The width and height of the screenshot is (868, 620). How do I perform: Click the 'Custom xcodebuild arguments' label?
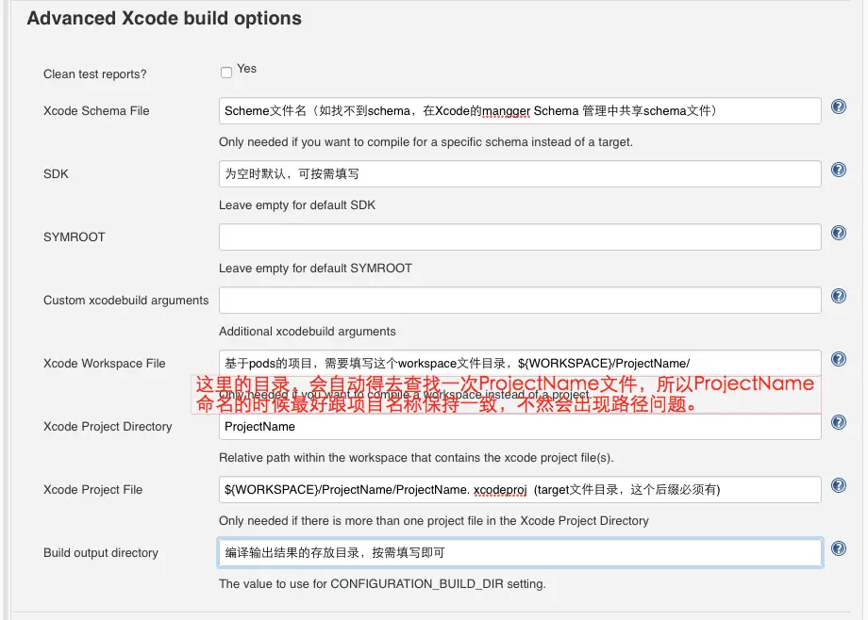tap(126, 300)
